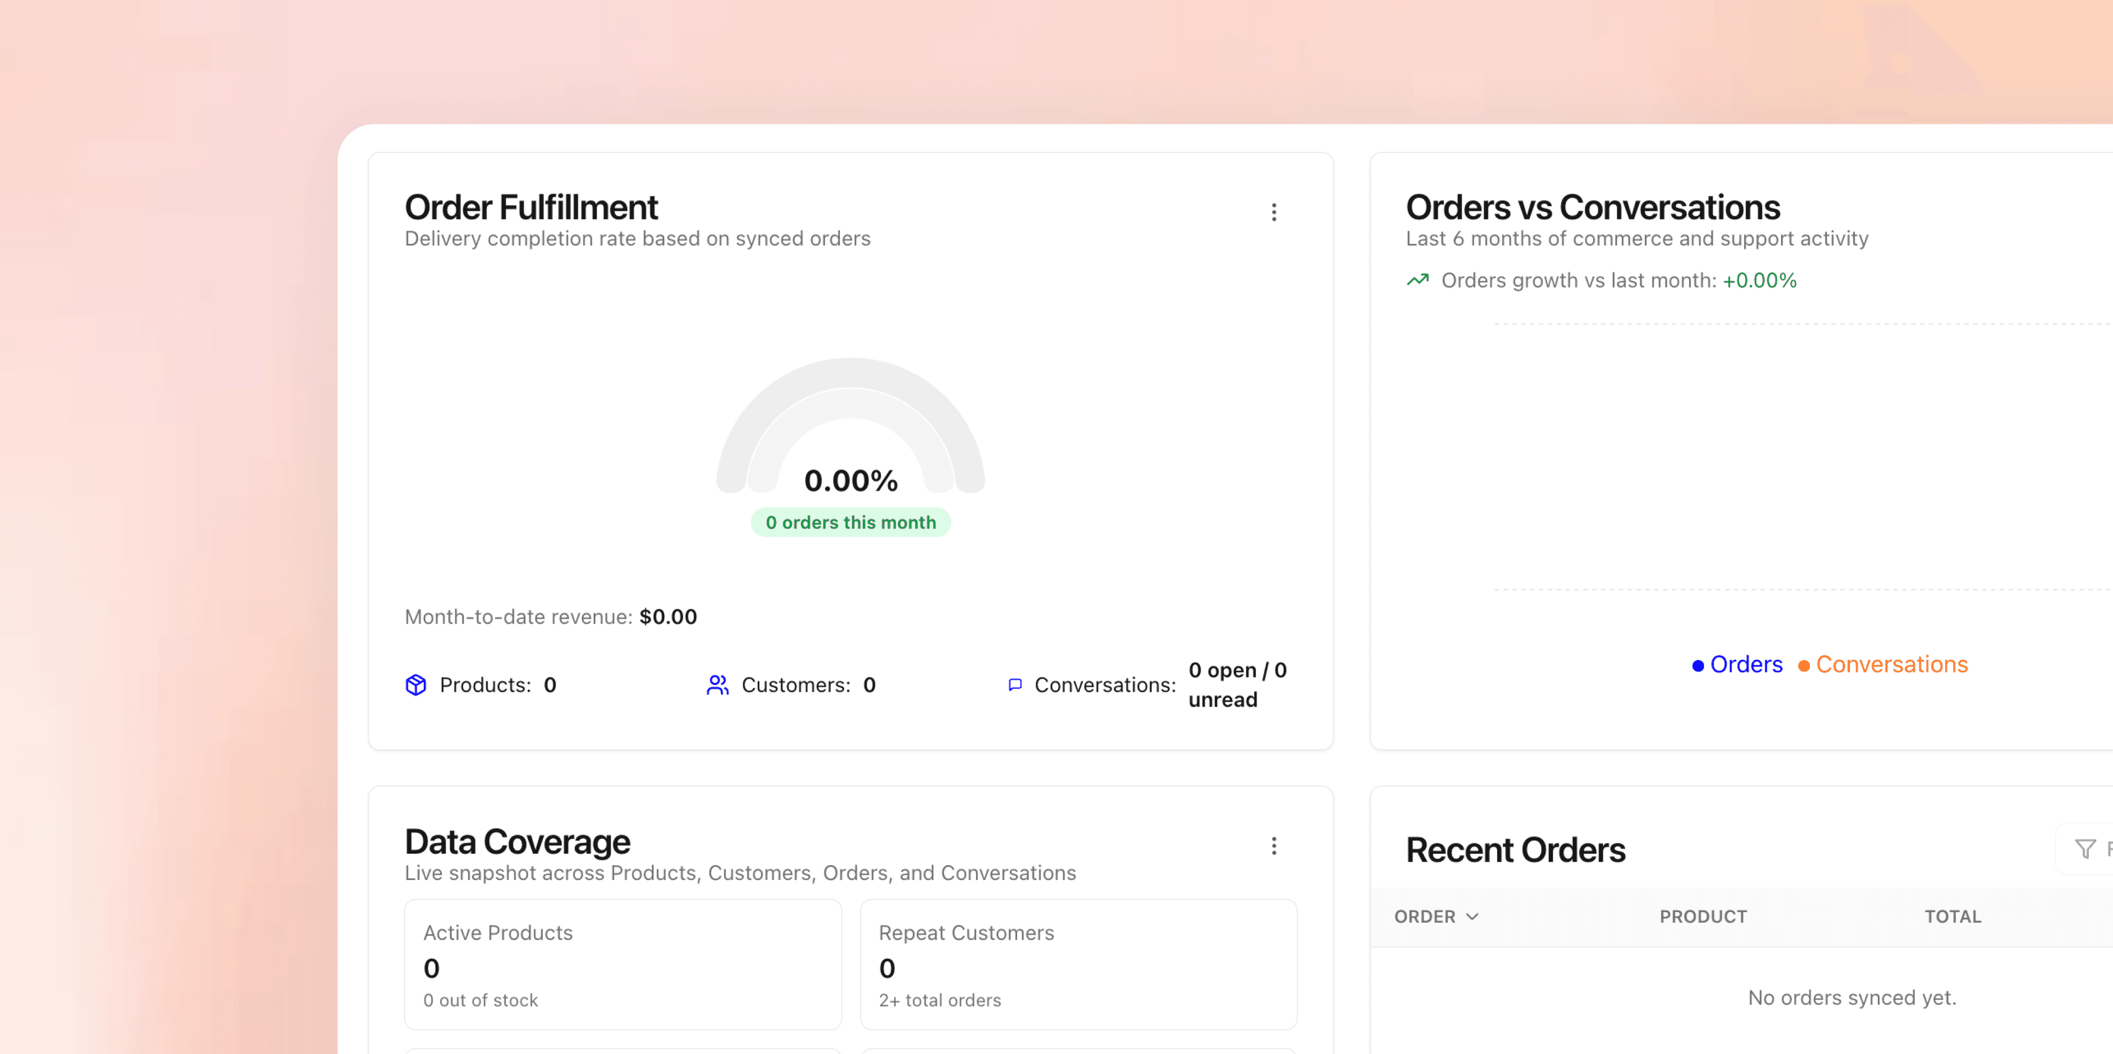Screen dimensions: 2113x1054
Task: Click the blue Orders legend dot
Action: (1698, 666)
